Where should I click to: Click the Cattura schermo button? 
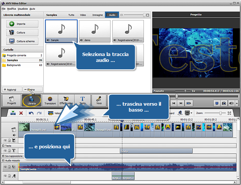pos(22,42)
